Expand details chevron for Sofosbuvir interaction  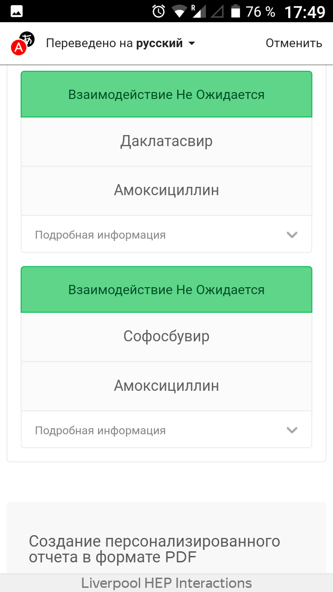tap(291, 430)
